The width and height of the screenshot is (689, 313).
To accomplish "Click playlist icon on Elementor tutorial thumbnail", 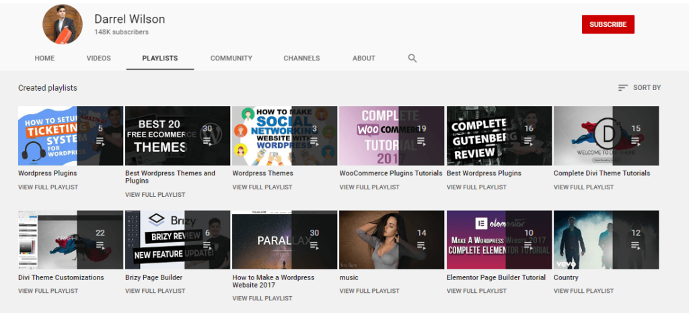I will [x=529, y=245].
